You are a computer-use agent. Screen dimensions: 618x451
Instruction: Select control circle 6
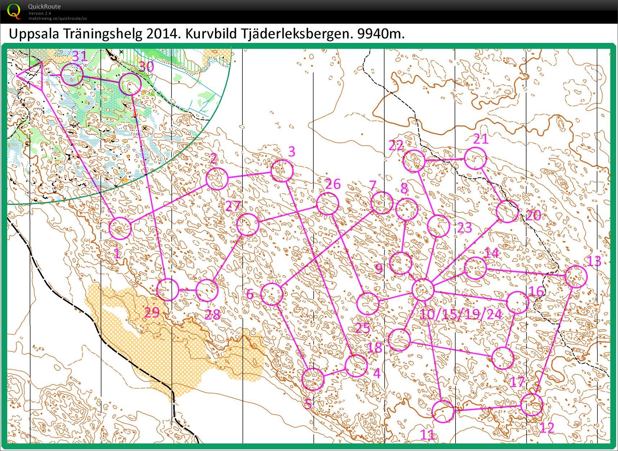click(x=272, y=294)
